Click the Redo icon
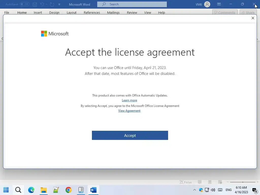This screenshot has height=195, width=260. [x=52, y=4]
